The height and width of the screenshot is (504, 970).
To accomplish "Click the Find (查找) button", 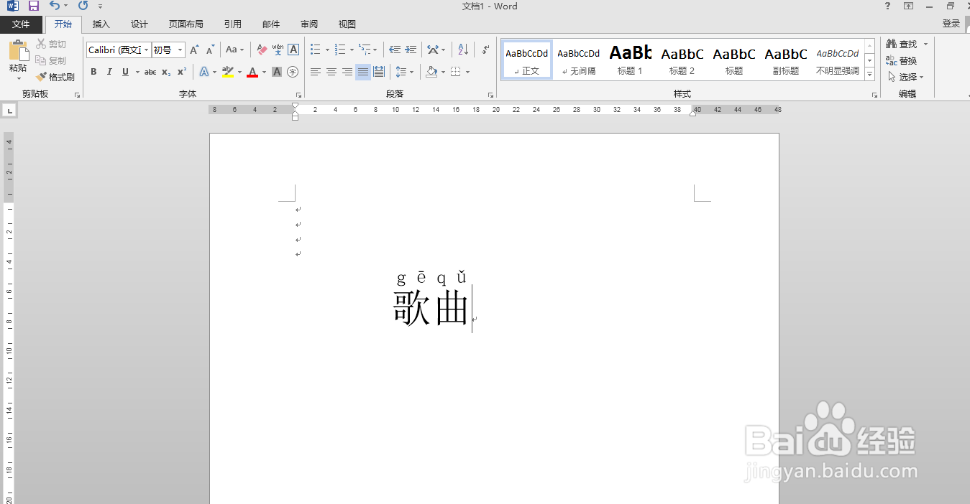I will 902,45.
